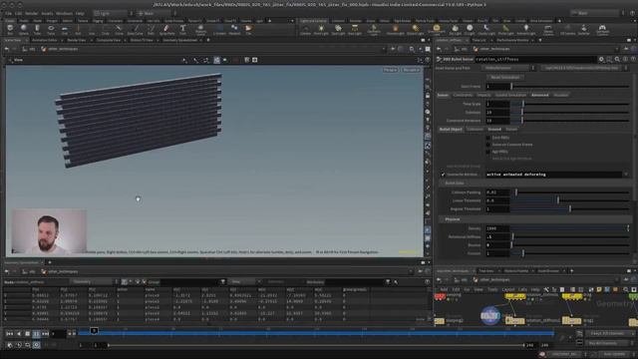Click the Reset Simulation button
638x359 pixels.
click(x=505, y=77)
